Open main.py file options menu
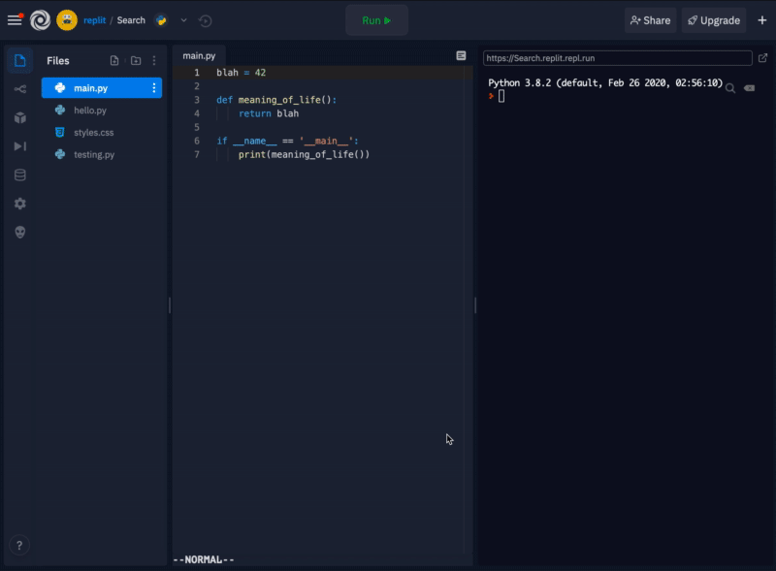Screen dimensions: 776x571 tap(153, 88)
